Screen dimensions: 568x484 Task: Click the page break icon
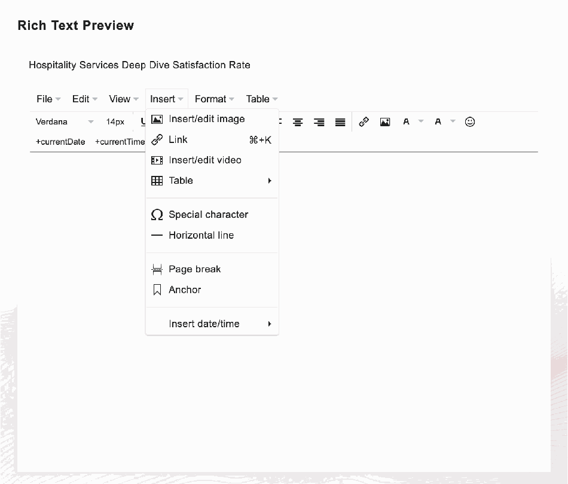click(157, 269)
